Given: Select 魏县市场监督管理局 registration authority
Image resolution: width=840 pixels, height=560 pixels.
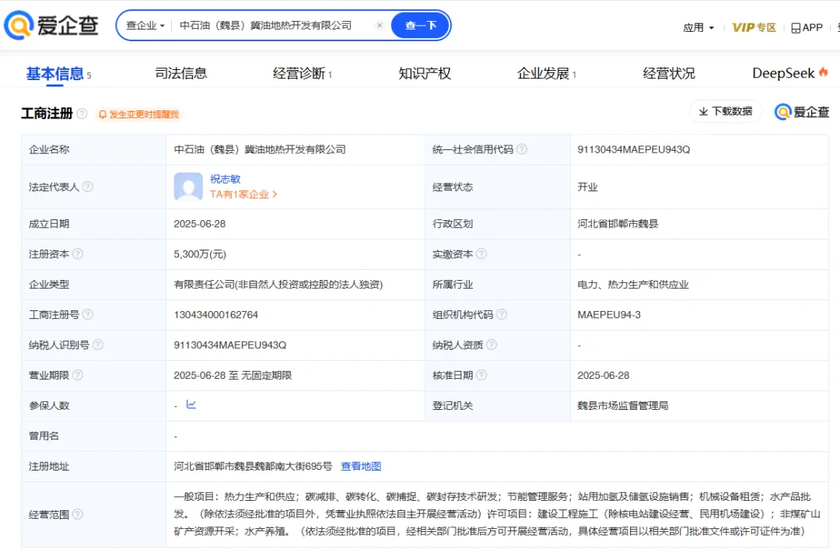Looking at the screenshot, I should [x=623, y=406].
